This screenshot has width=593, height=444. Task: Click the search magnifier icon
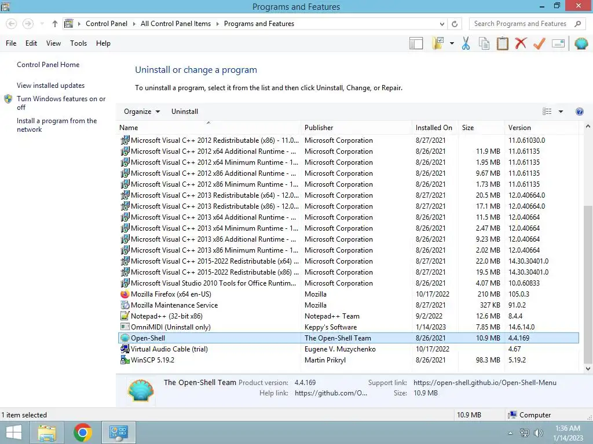click(x=577, y=24)
